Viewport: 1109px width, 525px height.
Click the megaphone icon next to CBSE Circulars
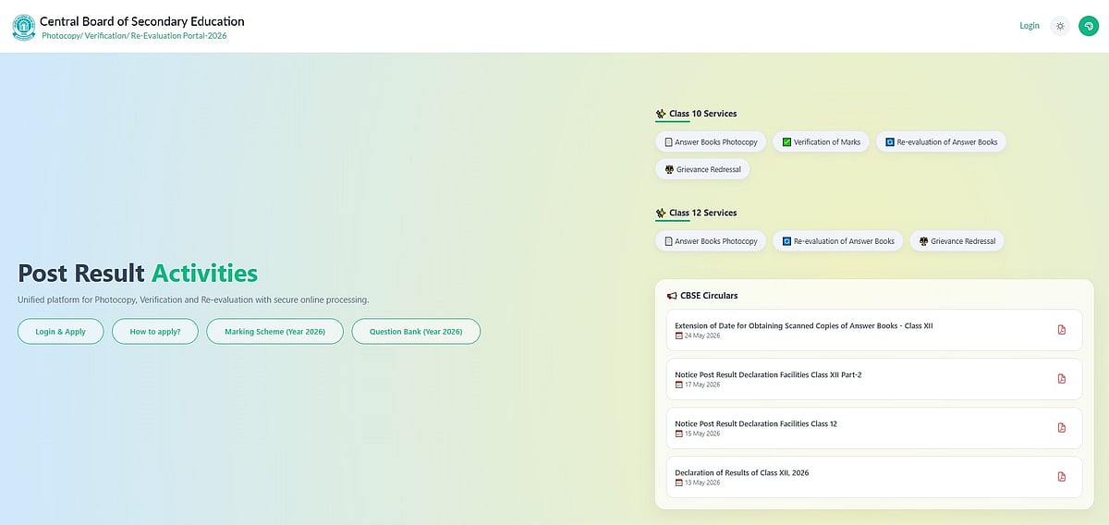point(672,296)
